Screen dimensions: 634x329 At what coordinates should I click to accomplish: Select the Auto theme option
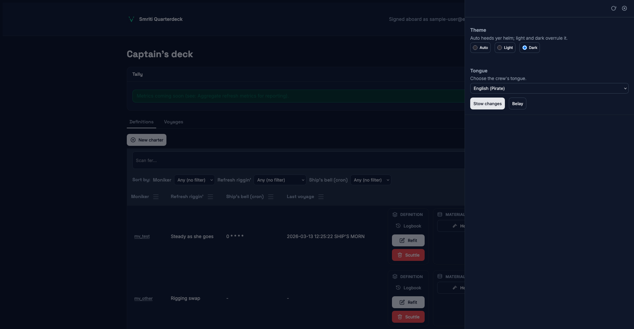point(480,48)
